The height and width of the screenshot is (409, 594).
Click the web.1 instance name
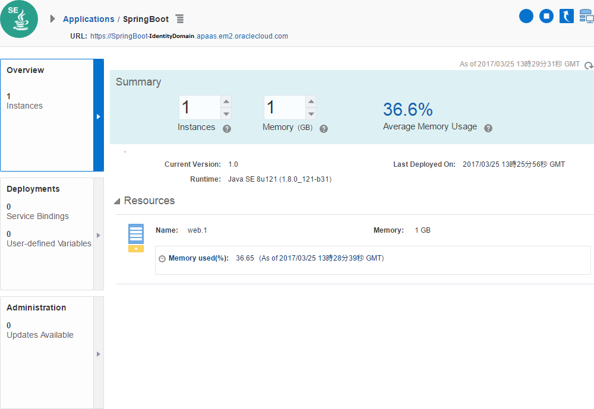[x=197, y=230]
